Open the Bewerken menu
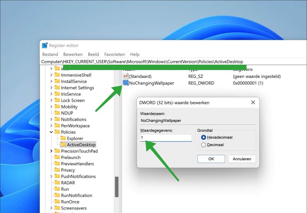The height and width of the screenshot is (213, 307). (73, 54)
